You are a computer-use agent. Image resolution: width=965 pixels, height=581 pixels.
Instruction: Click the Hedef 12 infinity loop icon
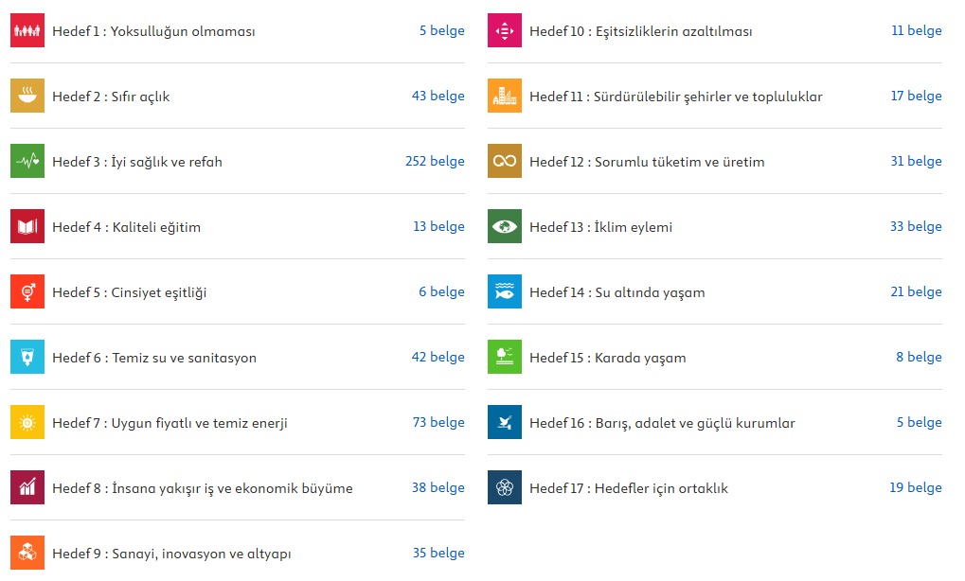505,162
